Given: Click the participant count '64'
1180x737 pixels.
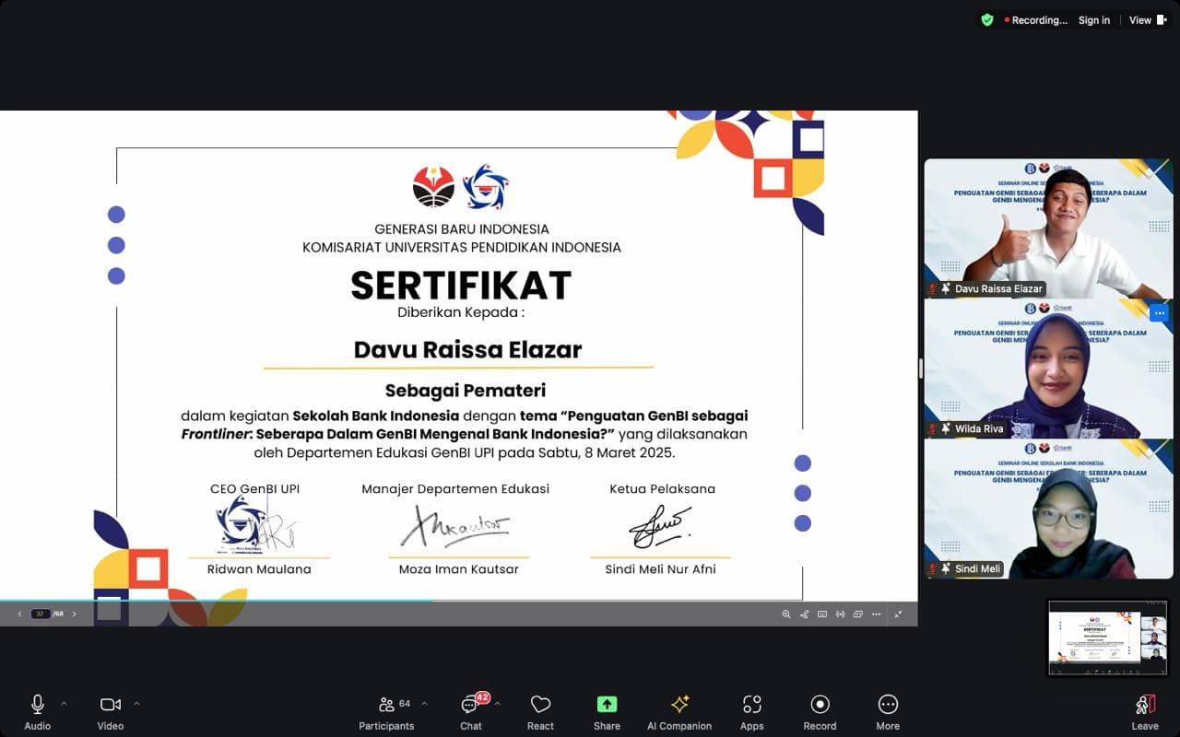Looking at the screenshot, I should click(405, 704).
